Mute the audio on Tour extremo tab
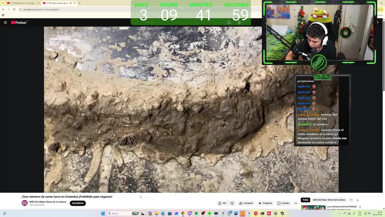Image resolution: width=385 pixels, height=217 pixels. [x=71, y=3]
